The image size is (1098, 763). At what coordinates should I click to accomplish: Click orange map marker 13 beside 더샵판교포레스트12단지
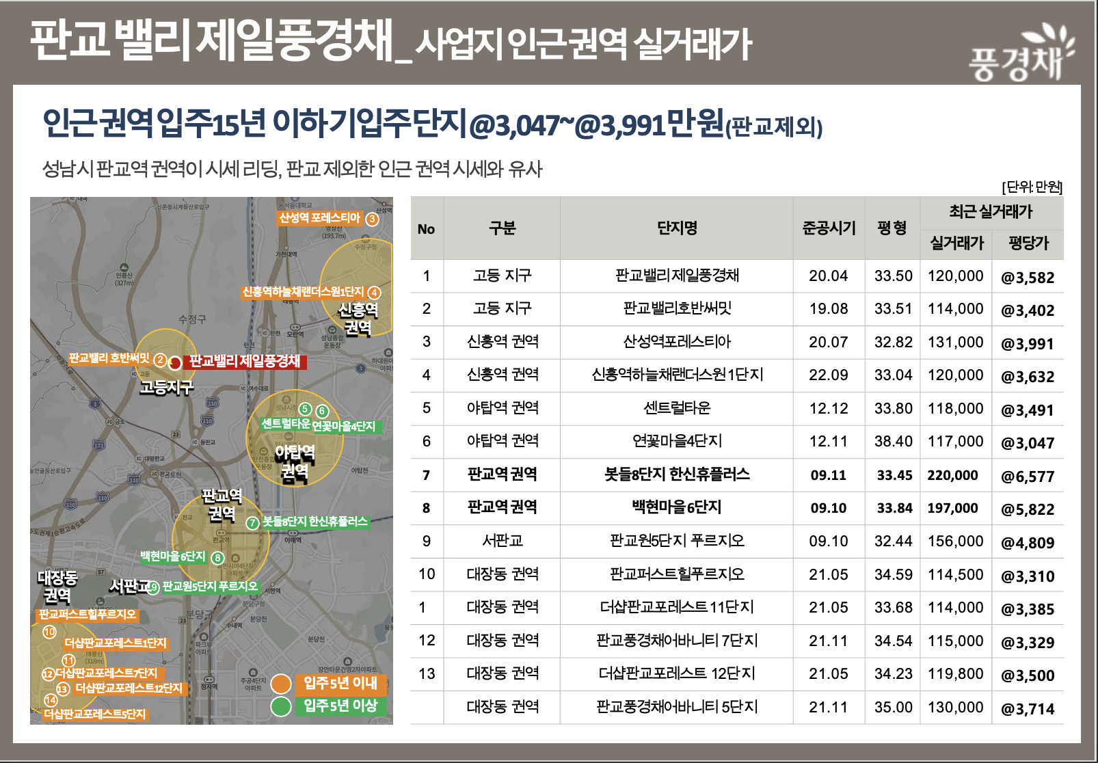(x=63, y=688)
